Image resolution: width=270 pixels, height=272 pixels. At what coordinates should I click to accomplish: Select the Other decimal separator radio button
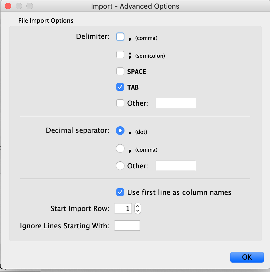coord(120,166)
